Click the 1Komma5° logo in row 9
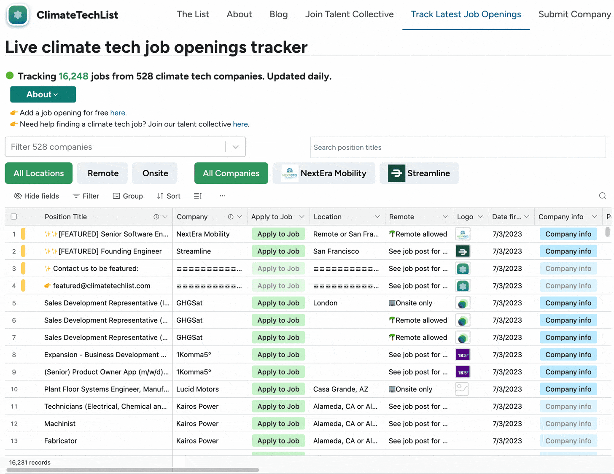 [x=463, y=372]
